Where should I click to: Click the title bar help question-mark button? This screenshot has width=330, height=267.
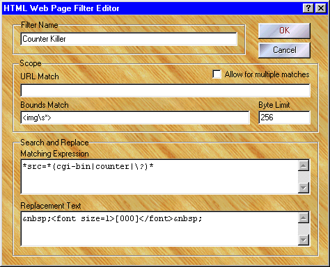308,8
